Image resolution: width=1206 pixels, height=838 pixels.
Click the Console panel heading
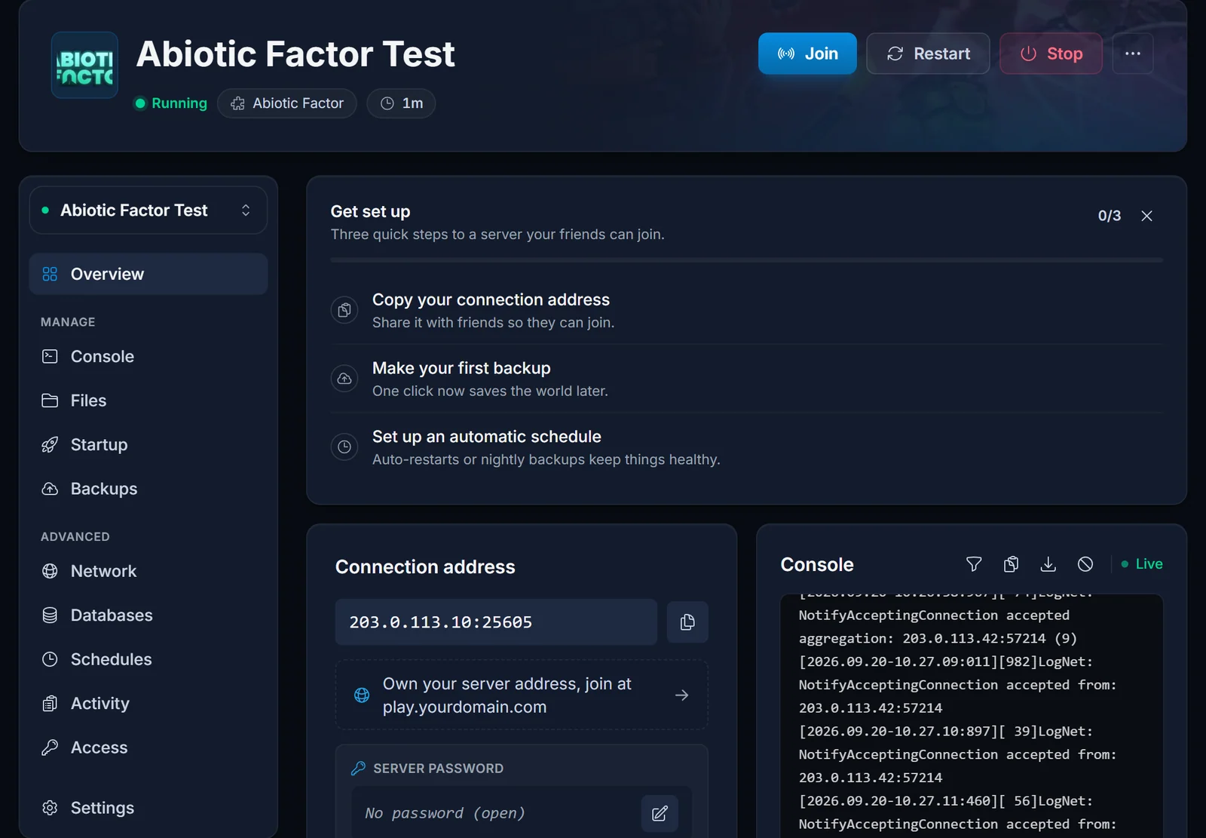[817, 565]
